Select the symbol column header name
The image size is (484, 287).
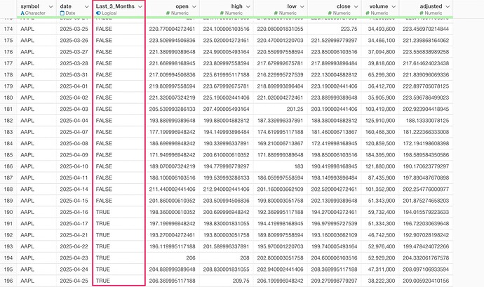click(x=30, y=6)
